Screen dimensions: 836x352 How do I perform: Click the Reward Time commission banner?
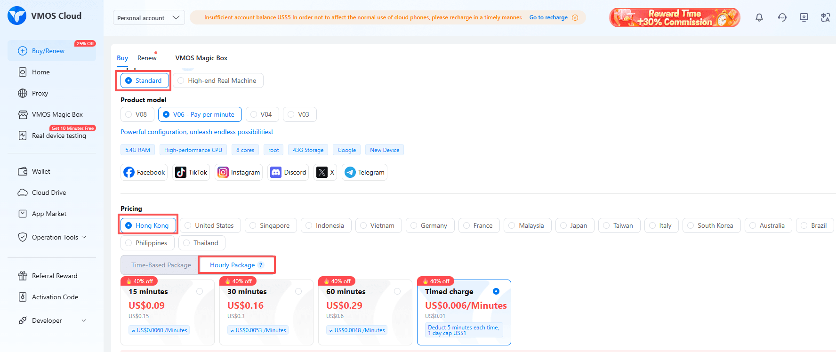tap(674, 17)
